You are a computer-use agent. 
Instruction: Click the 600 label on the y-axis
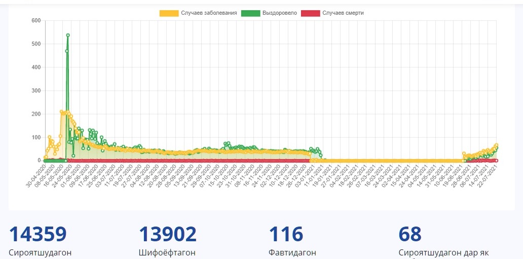pyautogui.click(x=36, y=20)
